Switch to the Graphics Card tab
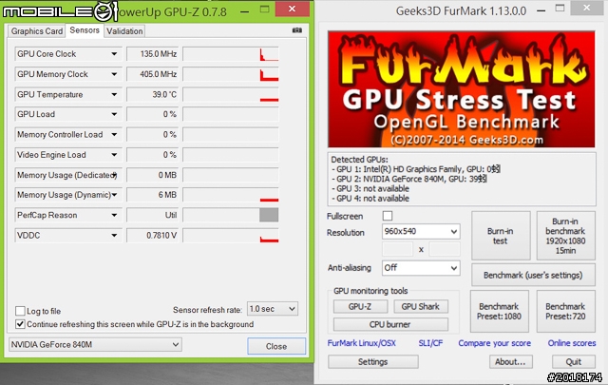 pos(36,31)
